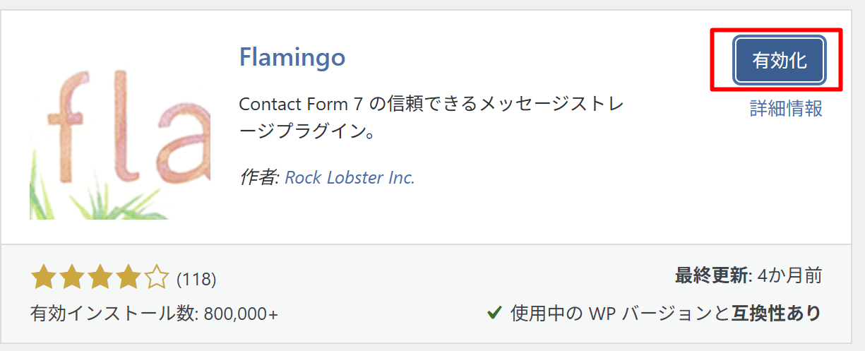Screen dimensions: 865x351
Task: Click the (118) rating count
Action: 196,279
